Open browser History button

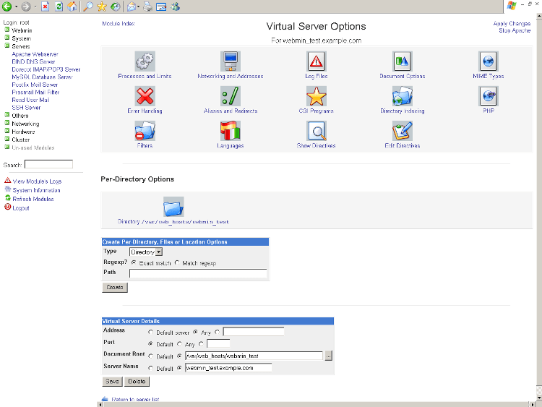[x=115, y=7]
